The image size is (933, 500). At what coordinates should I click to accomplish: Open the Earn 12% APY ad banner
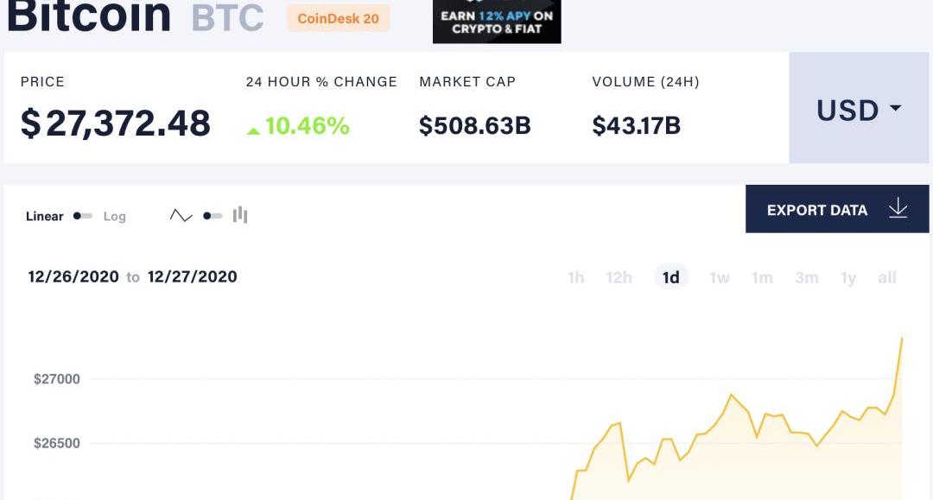coord(497,22)
